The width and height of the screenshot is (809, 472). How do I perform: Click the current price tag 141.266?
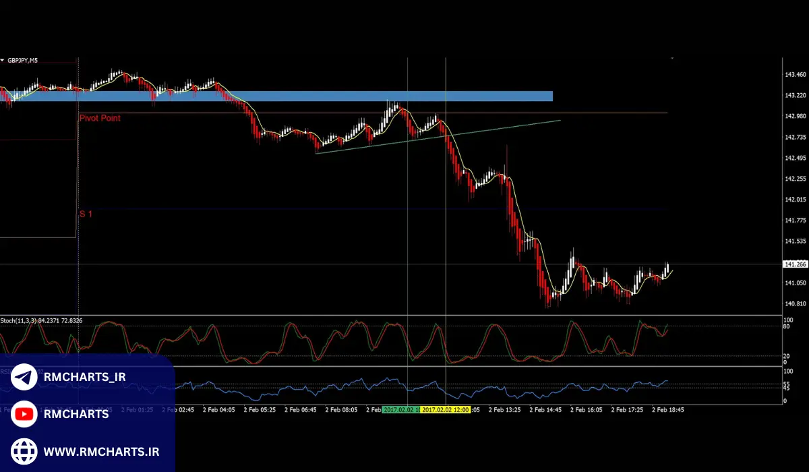793,264
